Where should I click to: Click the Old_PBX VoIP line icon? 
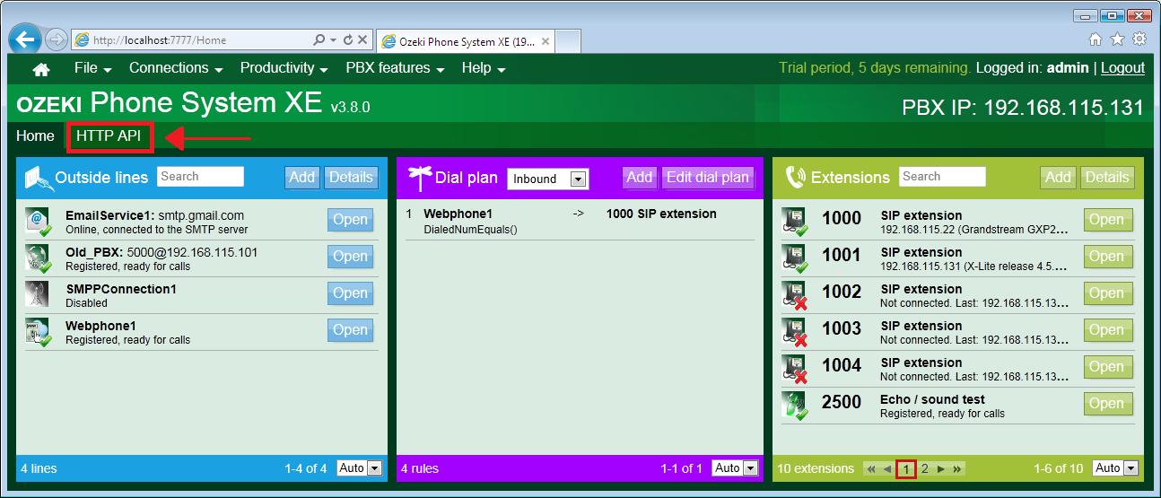pos(38,258)
